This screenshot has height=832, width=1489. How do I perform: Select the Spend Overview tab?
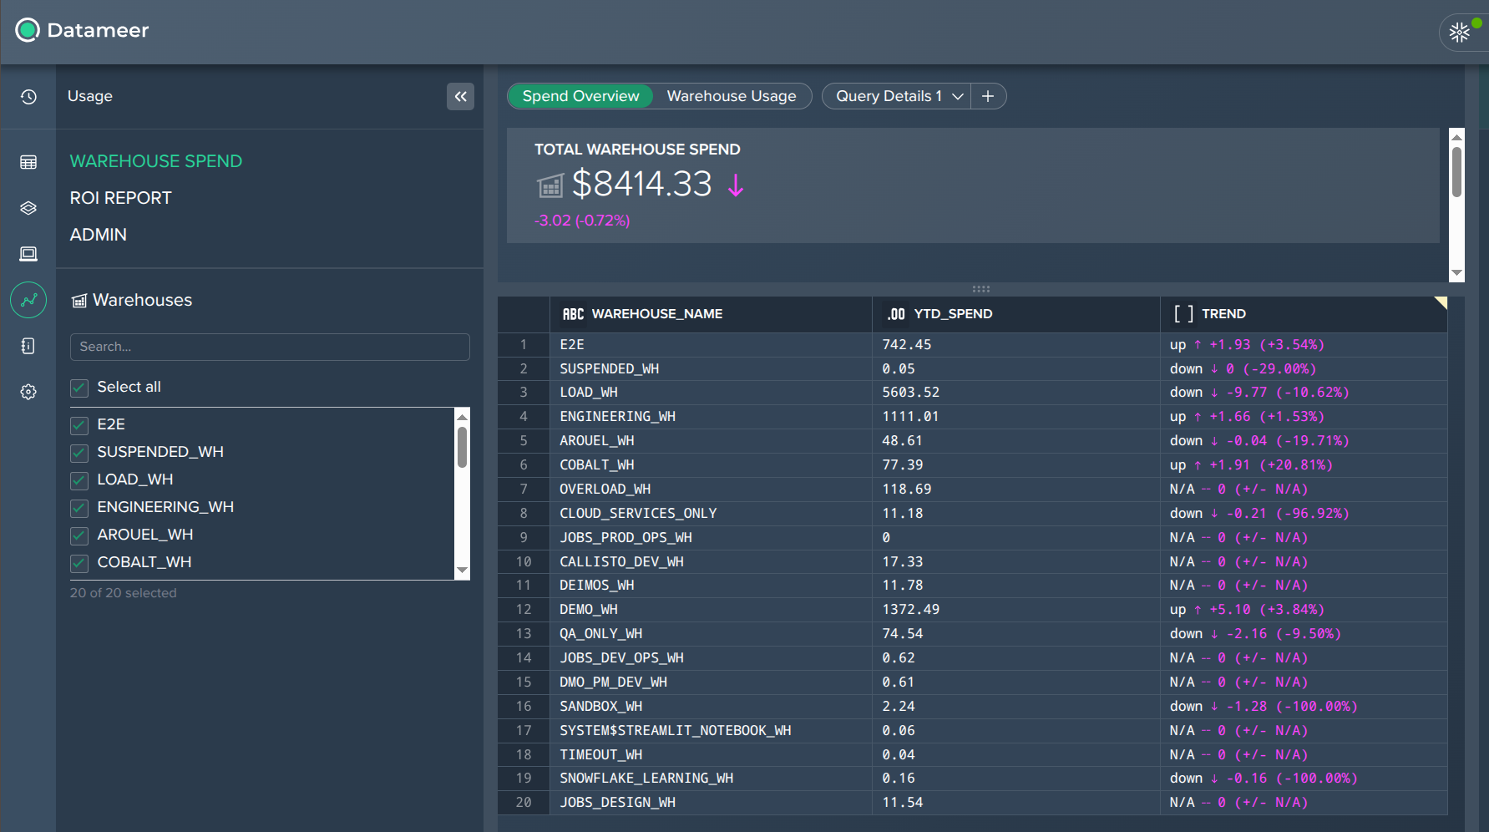pyautogui.click(x=580, y=96)
